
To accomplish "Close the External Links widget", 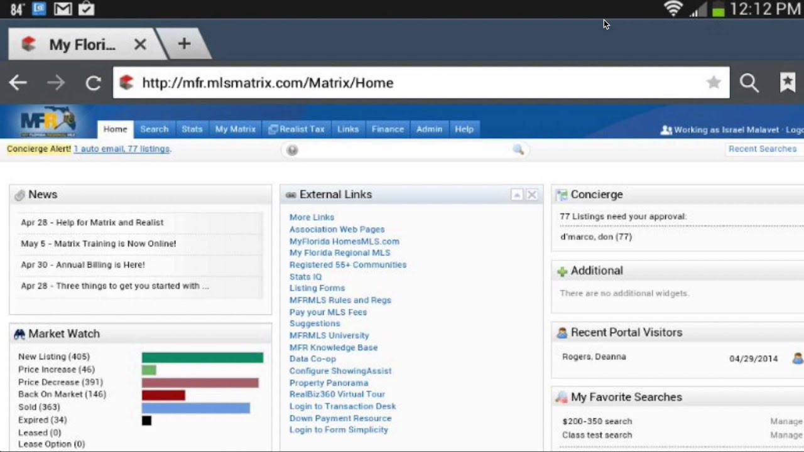I will pyautogui.click(x=532, y=195).
